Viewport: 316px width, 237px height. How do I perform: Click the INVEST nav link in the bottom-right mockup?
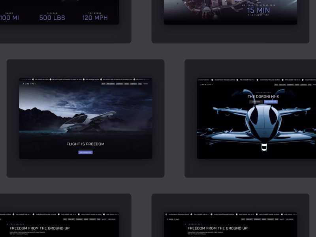point(282,219)
